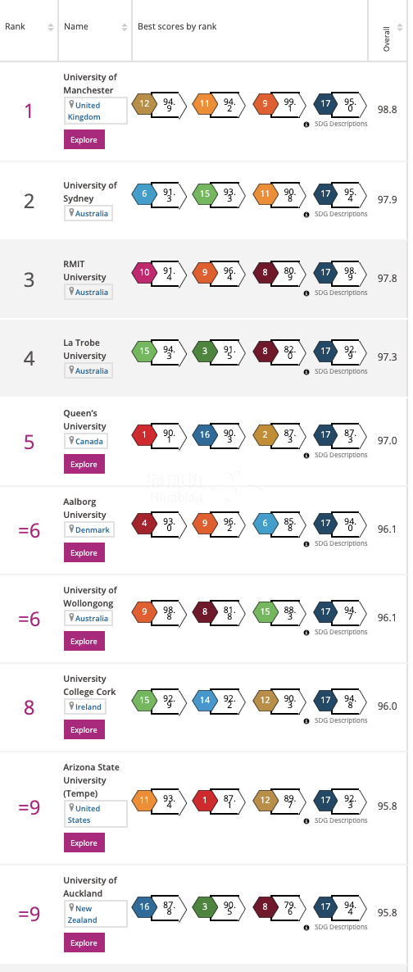The height and width of the screenshot is (972, 413).
Task: Click SDG 4 hexagon in Aalborg University row
Action: coord(144,523)
